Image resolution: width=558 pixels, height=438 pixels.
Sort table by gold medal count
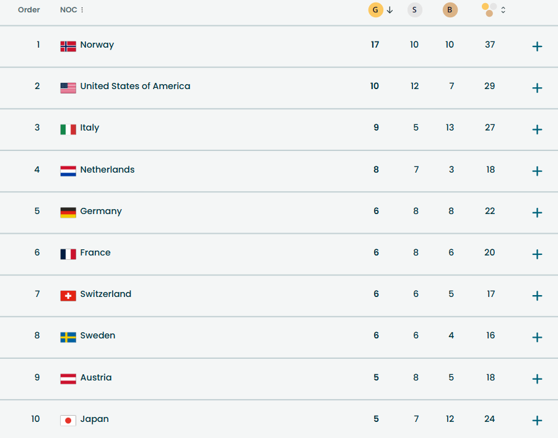point(375,10)
